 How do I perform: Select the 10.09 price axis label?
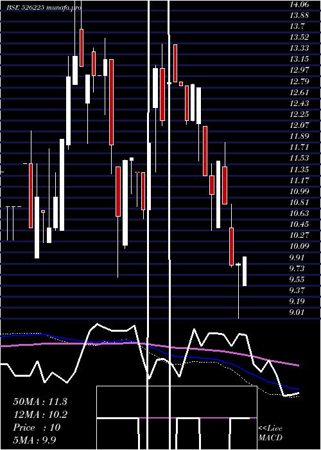tap(299, 246)
